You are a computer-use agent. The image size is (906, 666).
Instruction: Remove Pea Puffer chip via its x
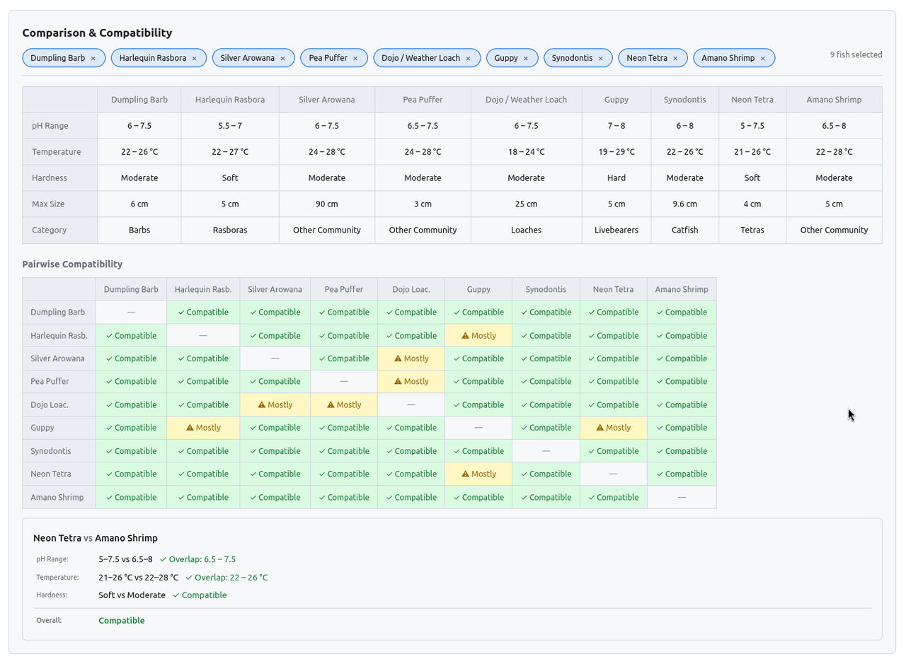click(356, 58)
